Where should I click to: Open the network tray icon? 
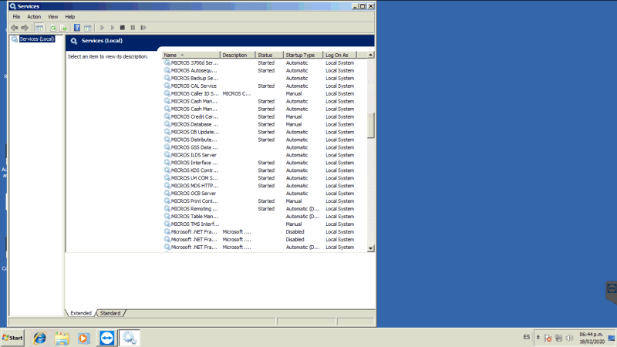point(558,338)
